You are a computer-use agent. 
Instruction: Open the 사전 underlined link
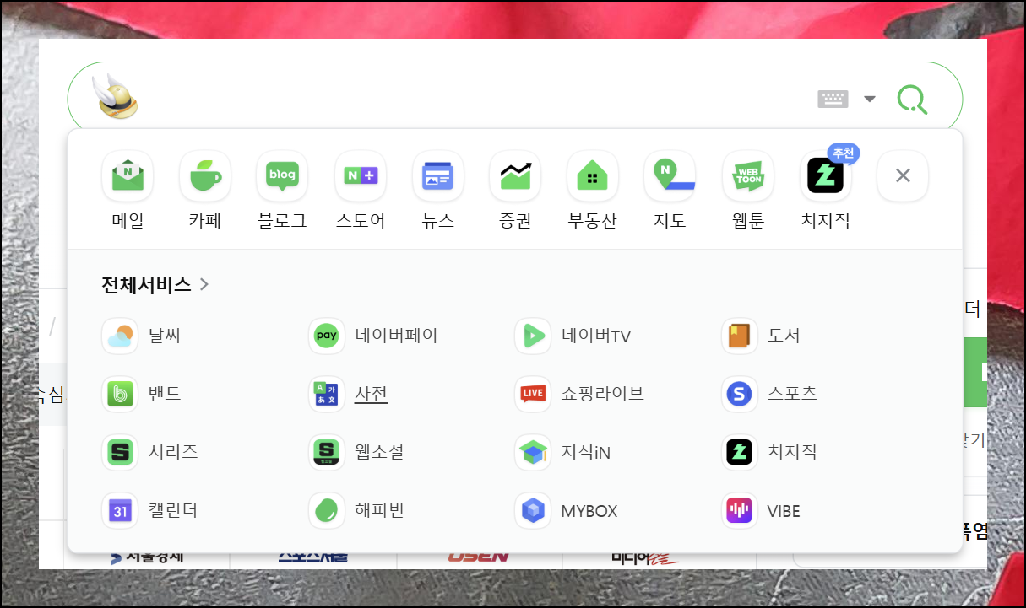click(372, 394)
